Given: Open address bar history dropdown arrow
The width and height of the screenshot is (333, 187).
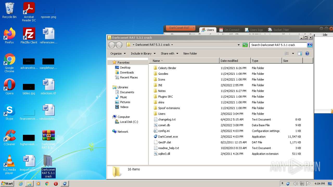Looking at the screenshot, I should click(239, 45).
